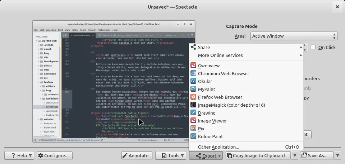This screenshot has height=164, width=345.
Task: Choose Other Application menu entry
Action: click(x=218, y=147)
